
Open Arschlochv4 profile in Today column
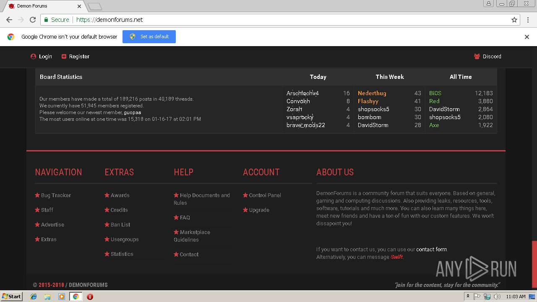[302, 93]
